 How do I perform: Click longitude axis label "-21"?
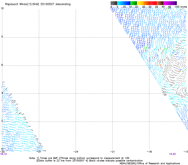pos(112,152)
